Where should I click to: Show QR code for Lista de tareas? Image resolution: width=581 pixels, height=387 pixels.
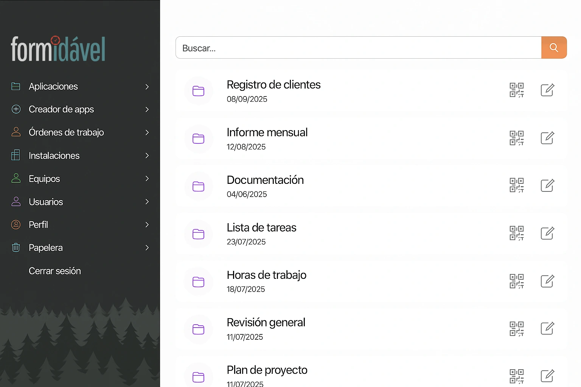click(517, 233)
